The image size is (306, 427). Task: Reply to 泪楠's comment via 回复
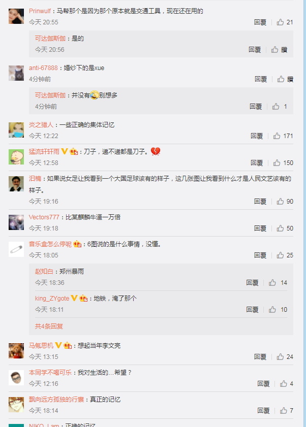[260, 201]
